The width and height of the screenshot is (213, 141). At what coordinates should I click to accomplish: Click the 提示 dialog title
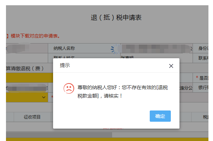pos(65,66)
